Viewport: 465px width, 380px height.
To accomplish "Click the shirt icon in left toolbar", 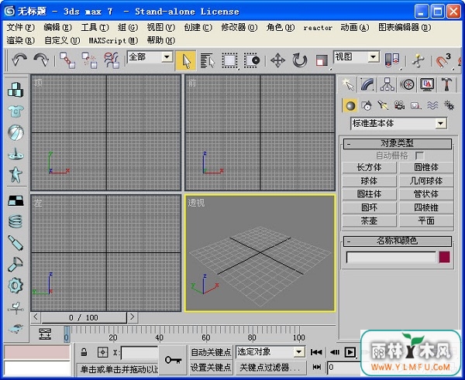I will pos(15,111).
